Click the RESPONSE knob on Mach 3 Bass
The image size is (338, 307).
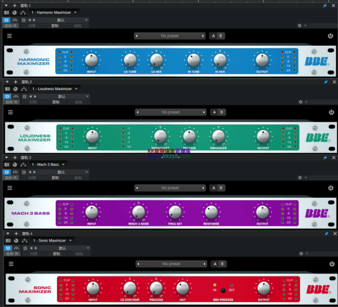point(211,212)
